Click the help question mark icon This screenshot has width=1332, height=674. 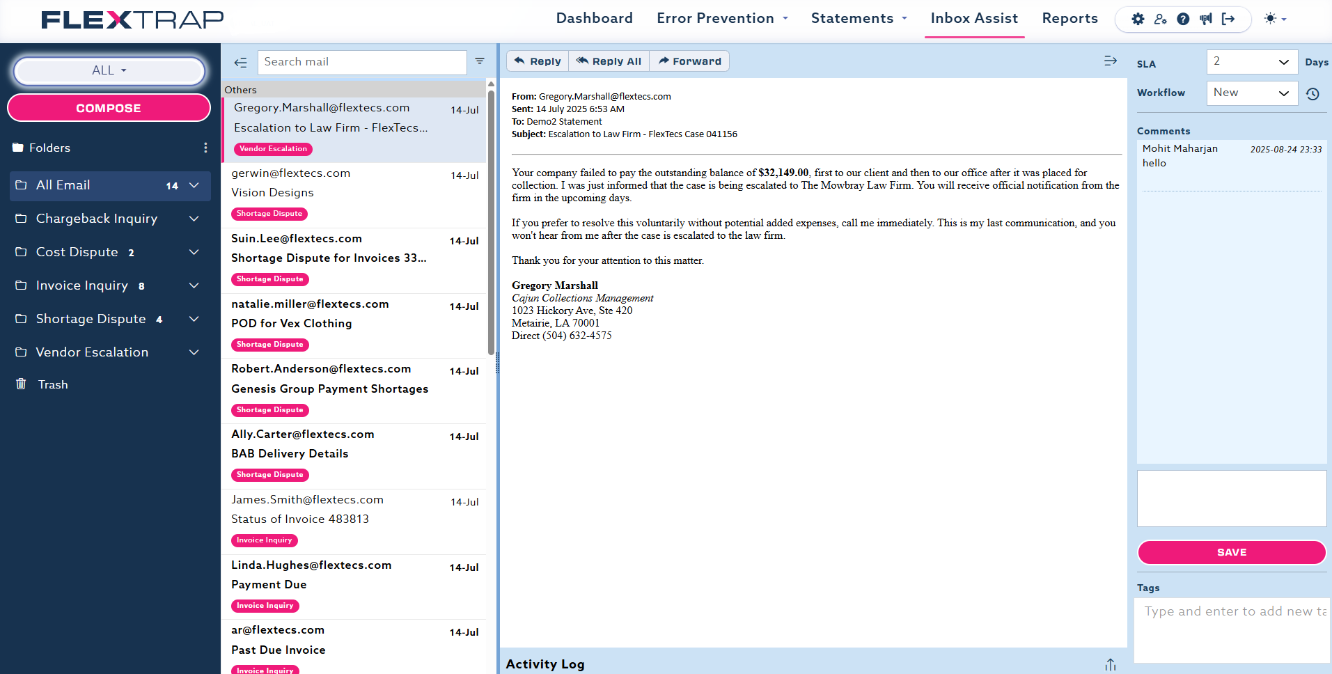(x=1183, y=19)
